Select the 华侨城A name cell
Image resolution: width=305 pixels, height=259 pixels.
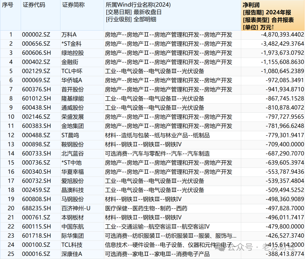tap(82, 80)
